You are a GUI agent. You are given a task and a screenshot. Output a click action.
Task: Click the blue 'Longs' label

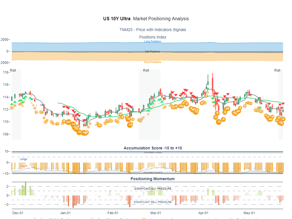pos(23,159)
